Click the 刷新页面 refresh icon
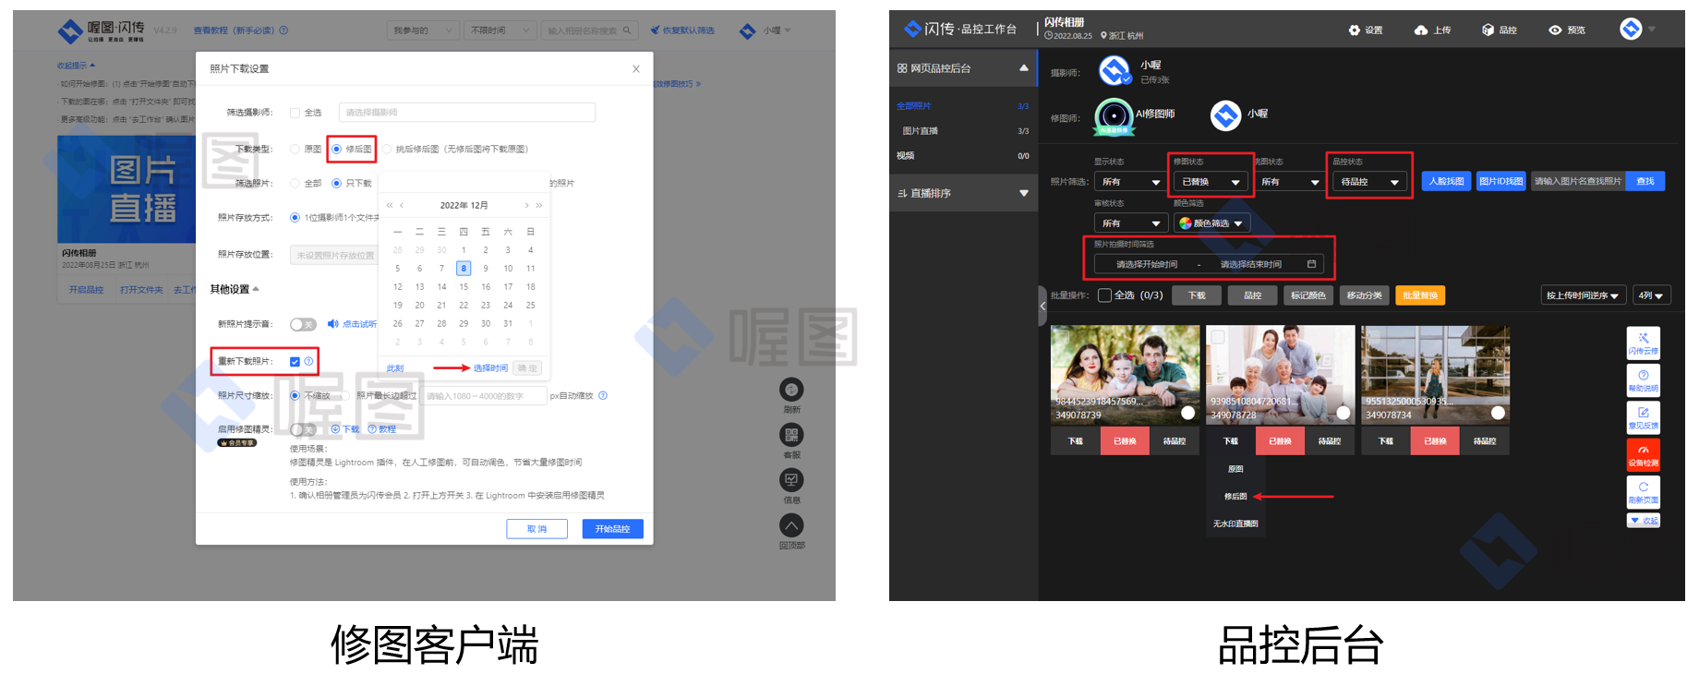 tap(1644, 492)
